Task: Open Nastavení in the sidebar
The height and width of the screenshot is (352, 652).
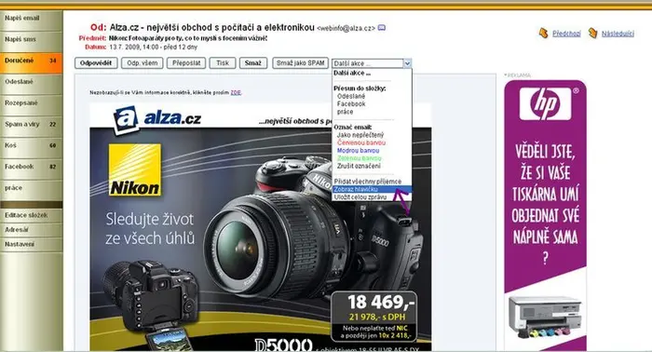Action: 31,244
